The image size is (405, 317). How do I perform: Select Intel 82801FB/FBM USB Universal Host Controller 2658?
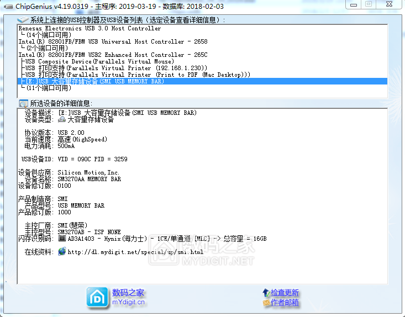[113, 41]
